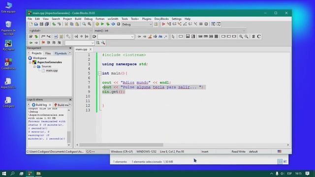Collapse the Sources folder node
The width and height of the screenshot is (315, 177).
click(34, 66)
